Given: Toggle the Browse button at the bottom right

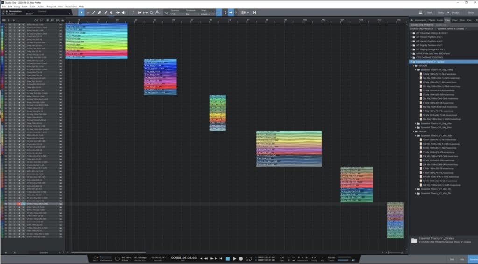Looking at the screenshot, I should point(473,259).
